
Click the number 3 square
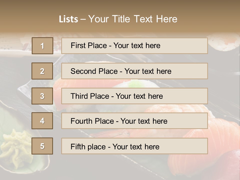tap(42, 96)
